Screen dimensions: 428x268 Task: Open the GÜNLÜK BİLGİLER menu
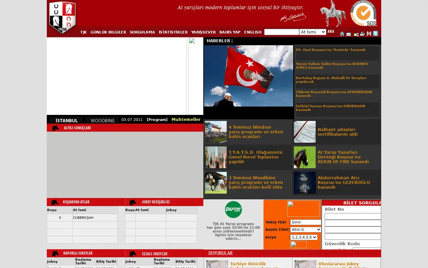pos(108,32)
